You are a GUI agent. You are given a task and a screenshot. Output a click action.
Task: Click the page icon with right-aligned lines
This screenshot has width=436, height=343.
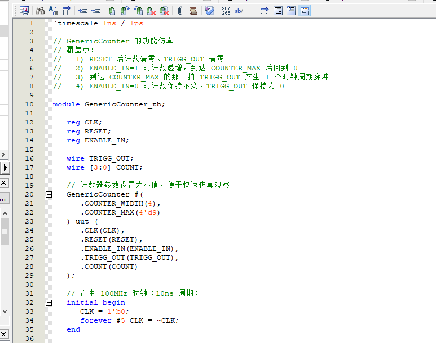pyautogui.click(x=278, y=11)
